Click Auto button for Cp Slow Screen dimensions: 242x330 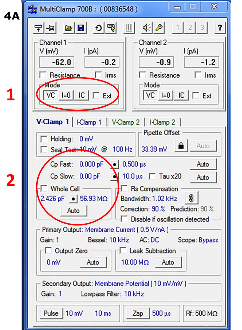tap(203, 177)
